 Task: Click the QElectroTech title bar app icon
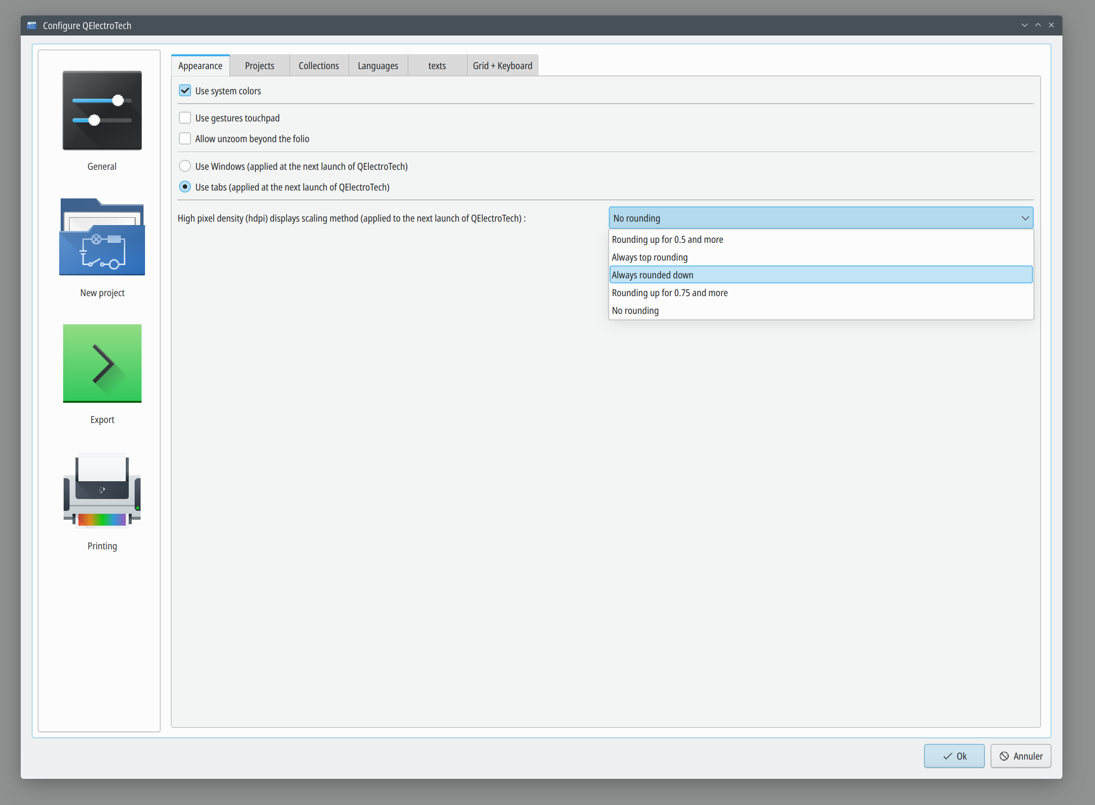32,26
